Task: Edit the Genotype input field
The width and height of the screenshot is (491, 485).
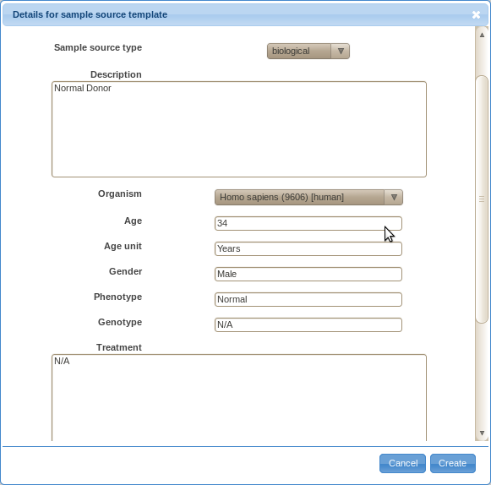Action: 308,325
